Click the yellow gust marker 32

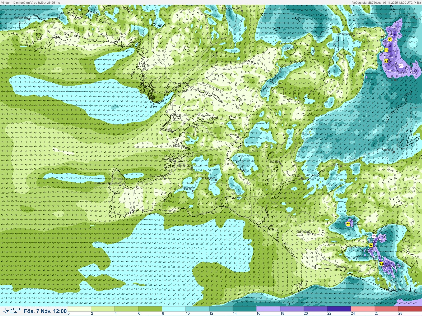(x=390, y=39)
